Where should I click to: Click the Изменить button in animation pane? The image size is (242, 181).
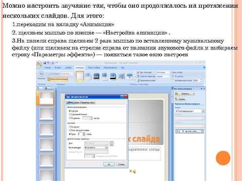(x=185, y=94)
